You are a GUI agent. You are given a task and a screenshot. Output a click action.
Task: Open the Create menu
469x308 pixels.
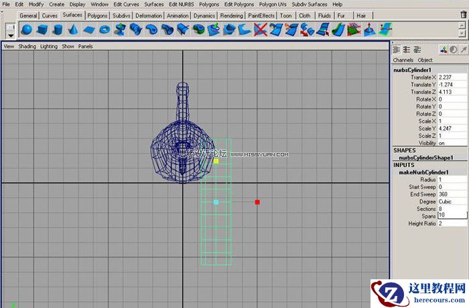[56, 4]
